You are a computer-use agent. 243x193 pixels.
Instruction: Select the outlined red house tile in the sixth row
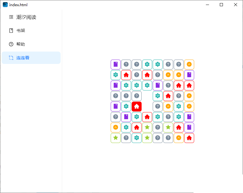(x=147, y=117)
